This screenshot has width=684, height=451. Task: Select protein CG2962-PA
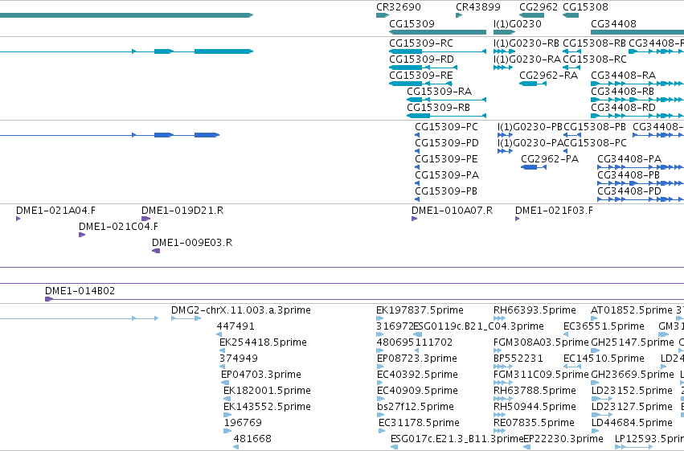point(534,167)
